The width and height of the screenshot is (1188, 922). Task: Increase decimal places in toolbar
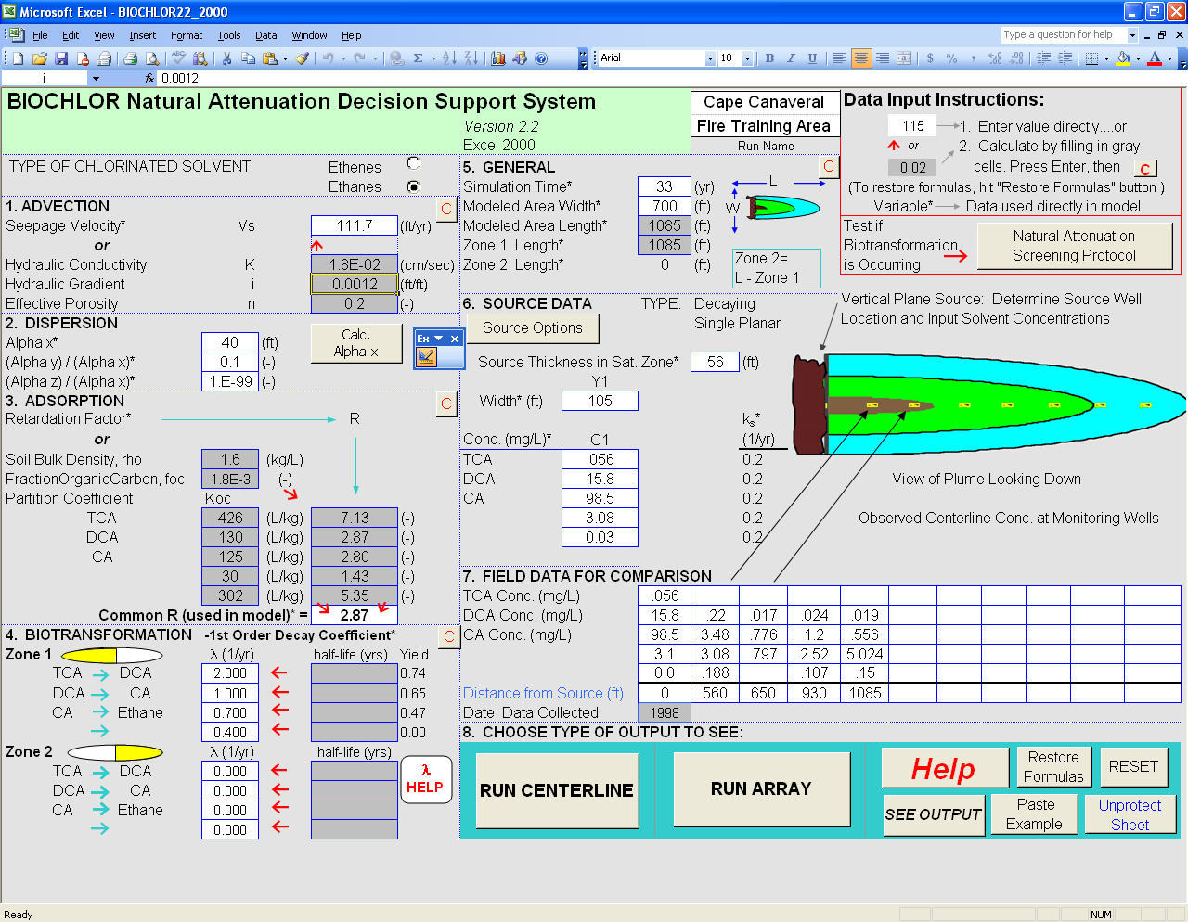(x=994, y=58)
